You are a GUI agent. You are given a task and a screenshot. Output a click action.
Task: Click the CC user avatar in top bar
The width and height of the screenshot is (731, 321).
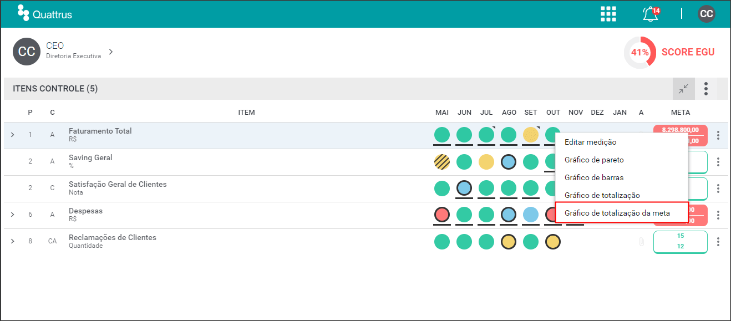706,14
